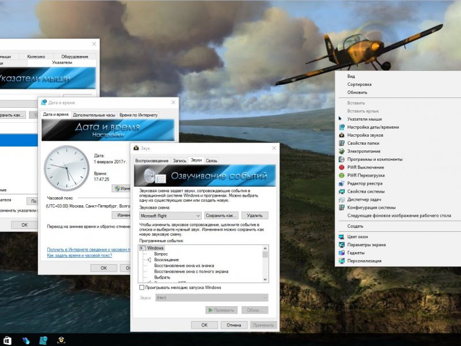
Task: Click the Цвет окон icon
Action: click(x=342, y=236)
